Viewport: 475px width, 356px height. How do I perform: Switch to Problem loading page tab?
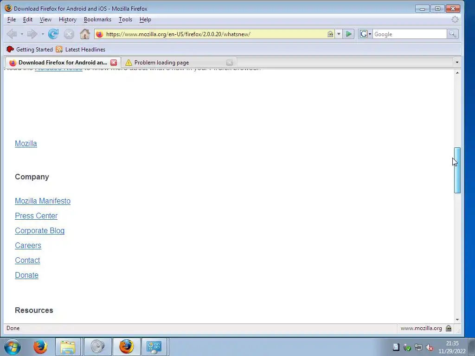(x=179, y=63)
